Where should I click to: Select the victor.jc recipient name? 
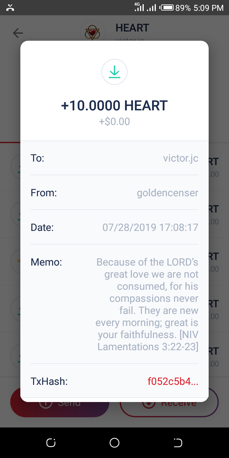click(x=181, y=158)
